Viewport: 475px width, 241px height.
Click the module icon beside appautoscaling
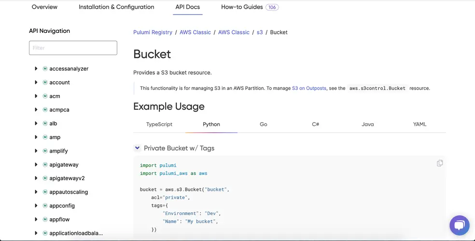45,192
